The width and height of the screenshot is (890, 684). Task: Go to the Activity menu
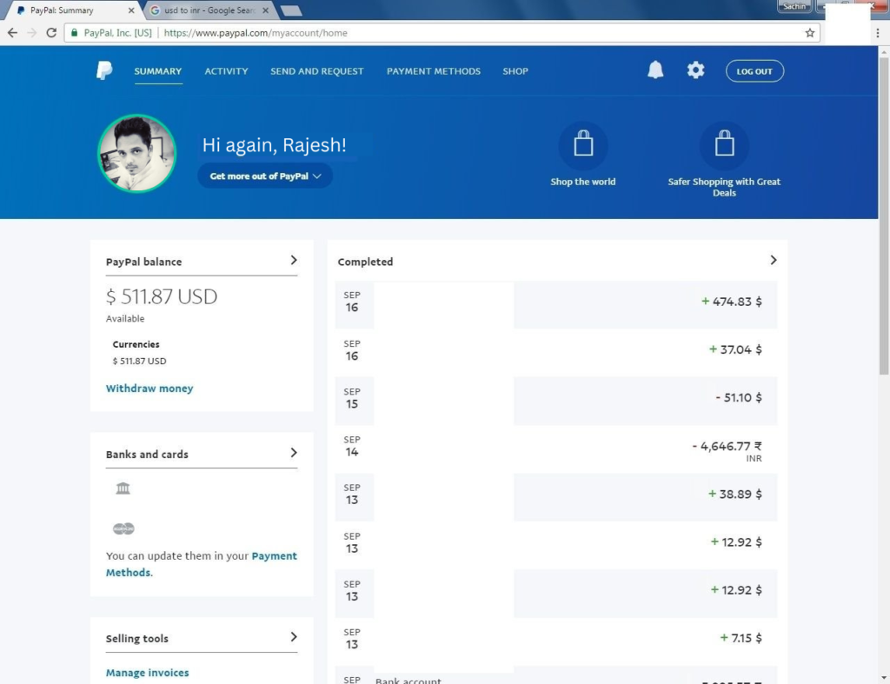[x=226, y=71]
